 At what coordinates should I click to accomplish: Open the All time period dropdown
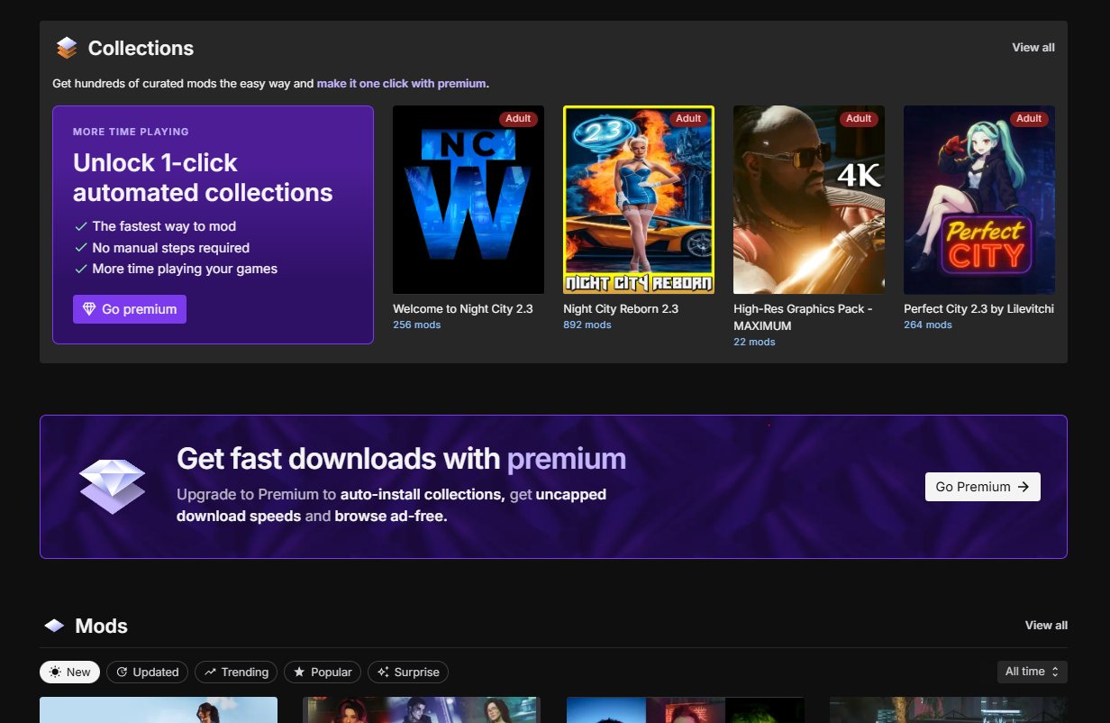(x=1032, y=672)
